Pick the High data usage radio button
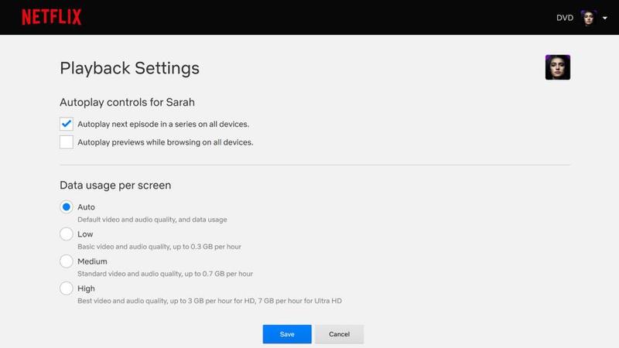The width and height of the screenshot is (619, 348). (67, 288)
